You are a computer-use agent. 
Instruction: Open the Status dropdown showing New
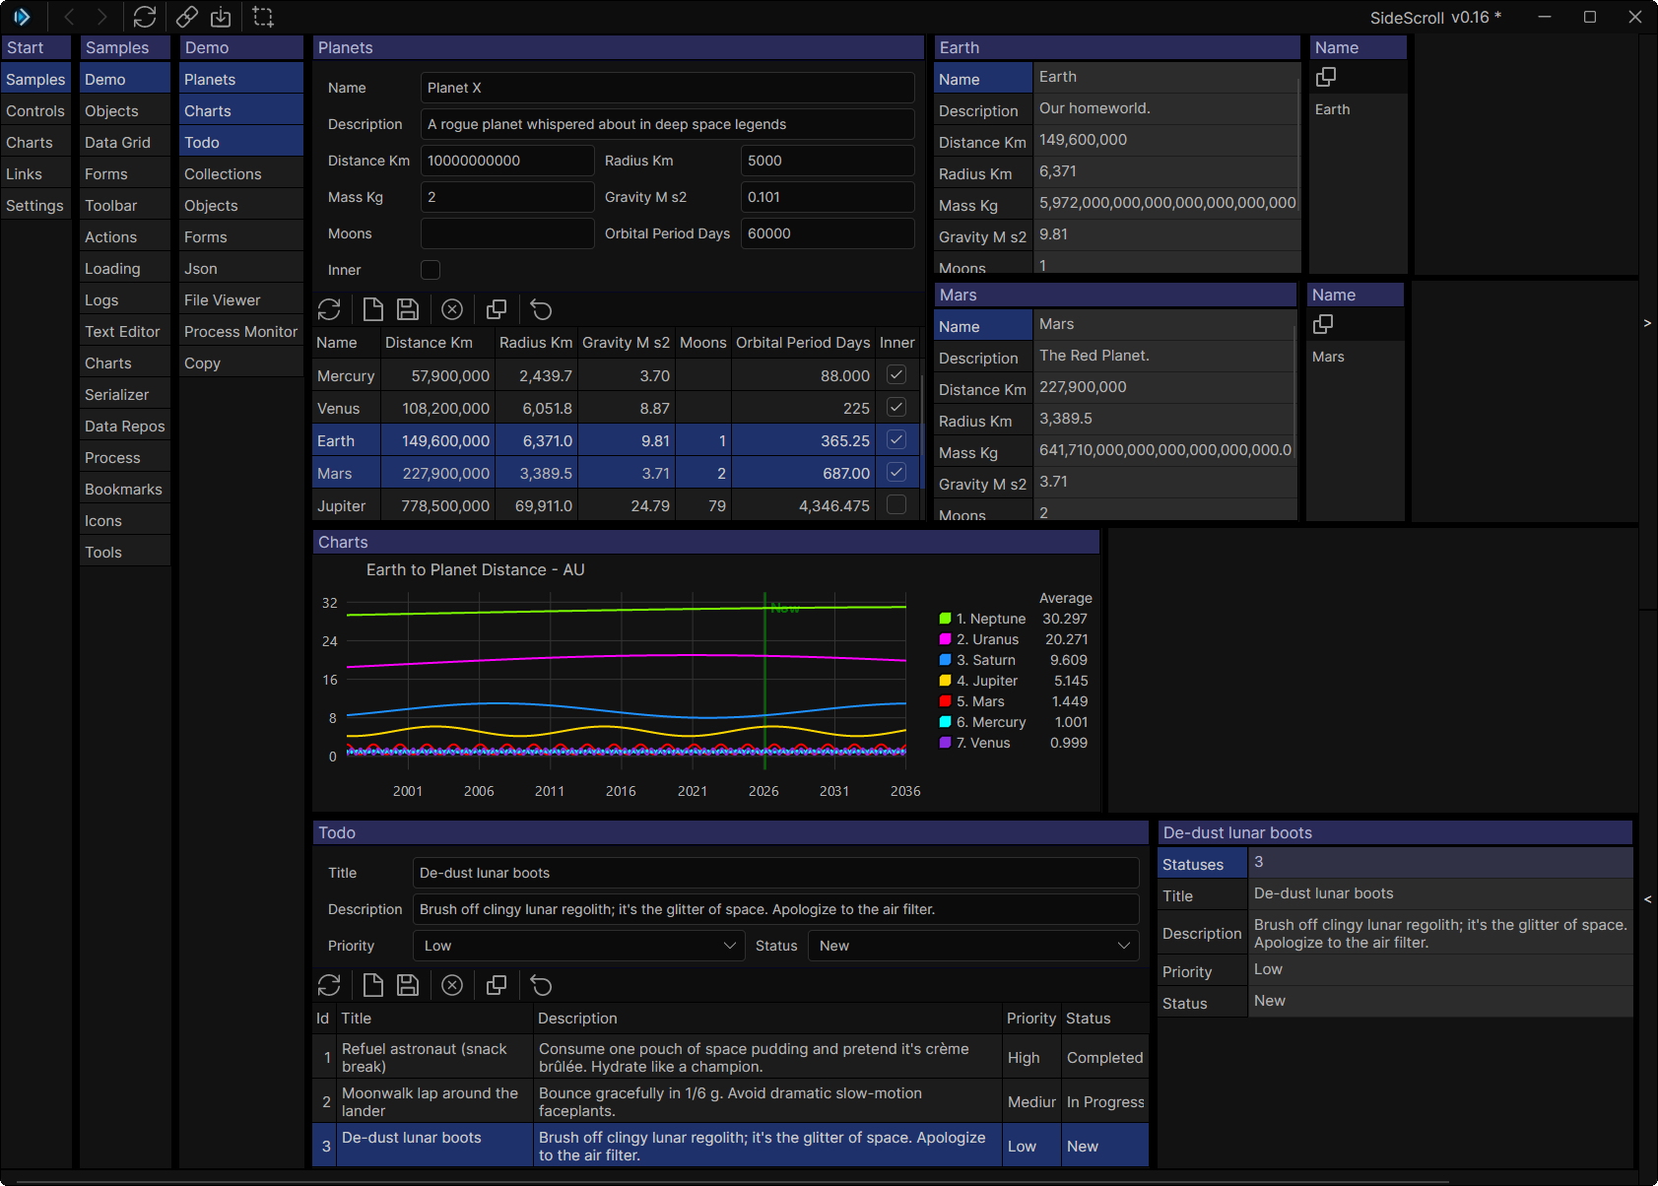972,945
